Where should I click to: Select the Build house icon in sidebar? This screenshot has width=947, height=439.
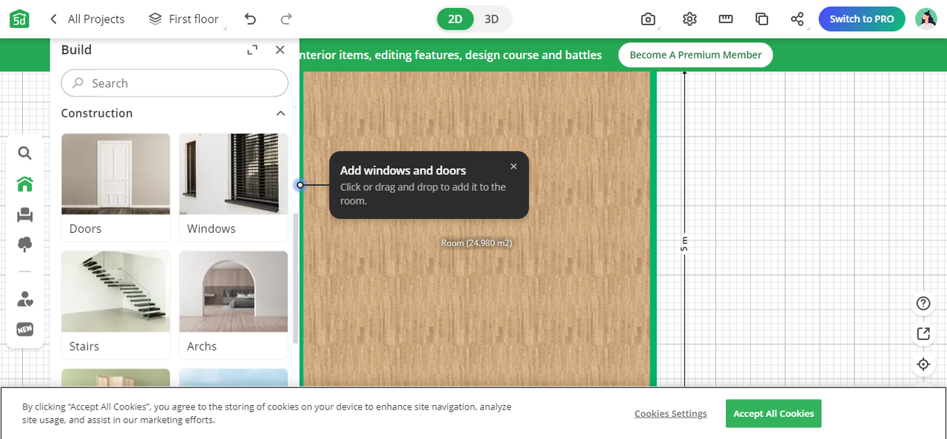tap(24, 184)
